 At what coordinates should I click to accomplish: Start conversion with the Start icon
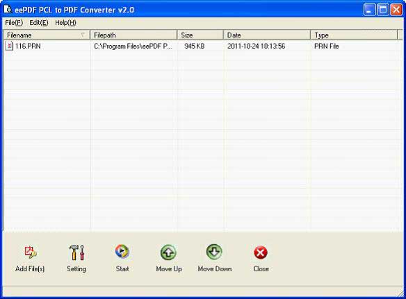(122, 252)
